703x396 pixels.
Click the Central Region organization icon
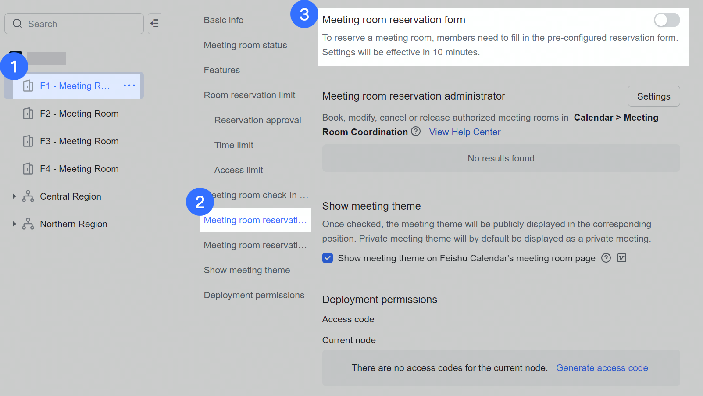pos(28,196)
